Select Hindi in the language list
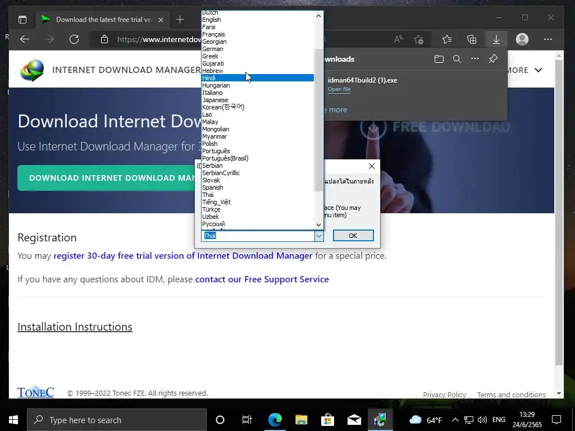The width and height of the screenshot is (575, 431). (x=257, y=77)
